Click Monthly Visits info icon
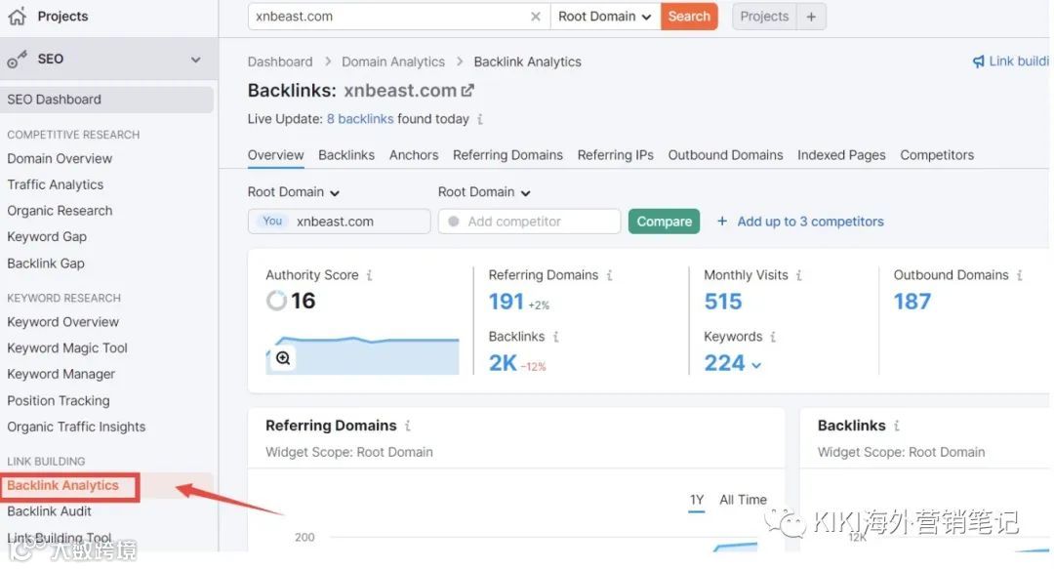The image size is (1054, 569). (798, 275)
